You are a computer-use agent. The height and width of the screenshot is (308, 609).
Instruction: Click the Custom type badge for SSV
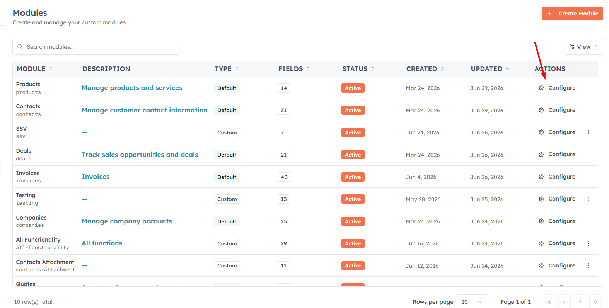(227, 133)
